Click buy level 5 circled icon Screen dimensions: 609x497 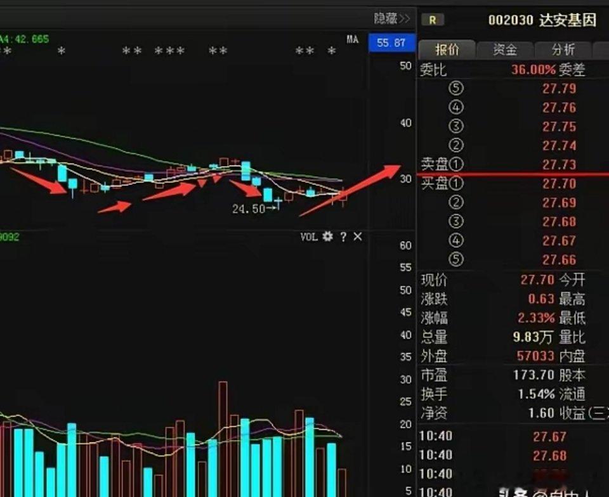(456, 259)
